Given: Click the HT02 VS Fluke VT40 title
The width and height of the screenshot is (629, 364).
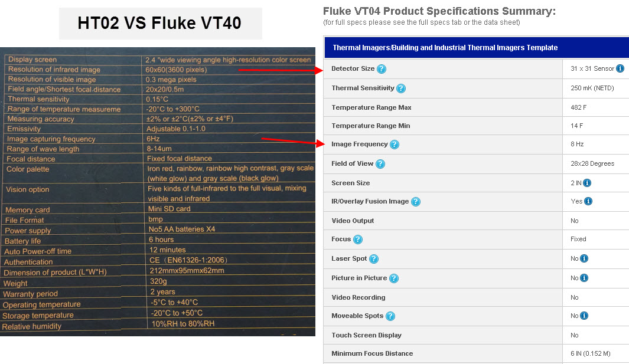Looking at the screenshot, I should [159, 24].
